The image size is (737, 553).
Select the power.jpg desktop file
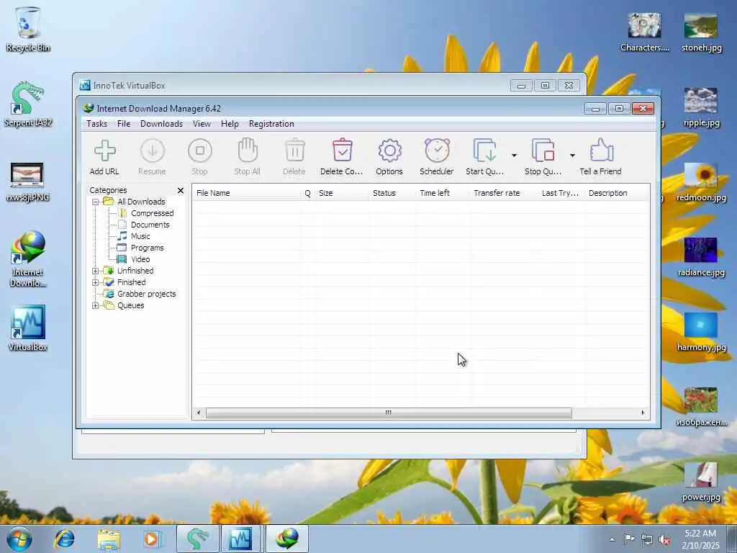701,482
